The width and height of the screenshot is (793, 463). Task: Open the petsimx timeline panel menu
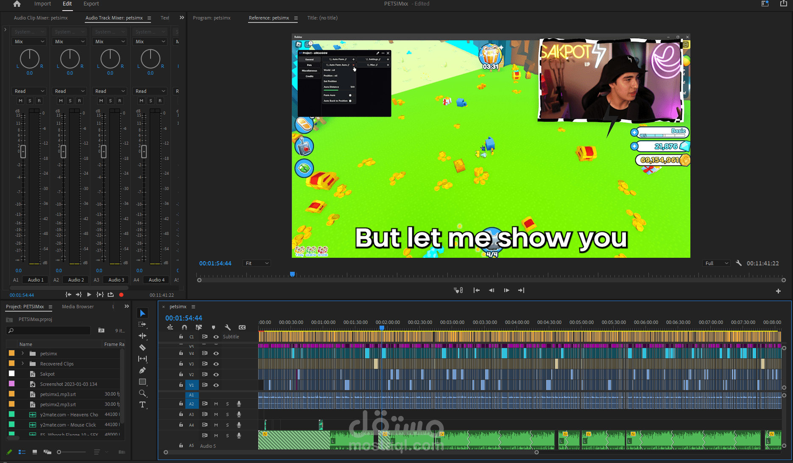pos(193,307)
